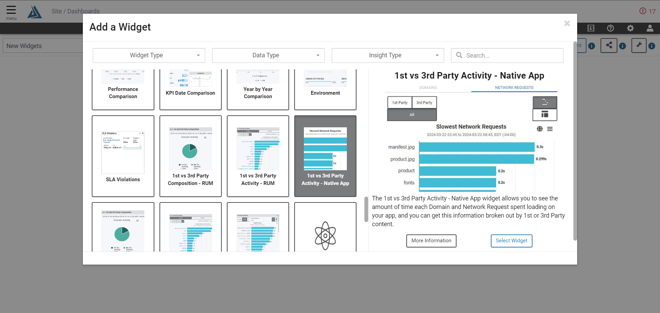Click info icon next to share button

point(623,46)
